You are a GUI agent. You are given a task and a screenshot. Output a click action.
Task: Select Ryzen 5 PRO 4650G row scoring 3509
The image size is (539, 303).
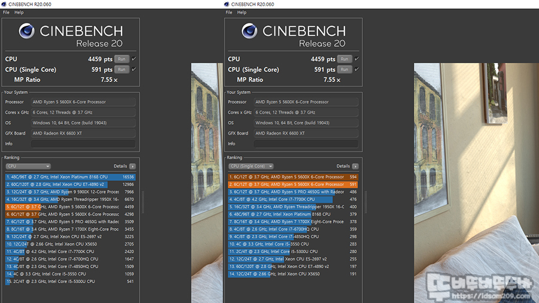click(70, 222)
